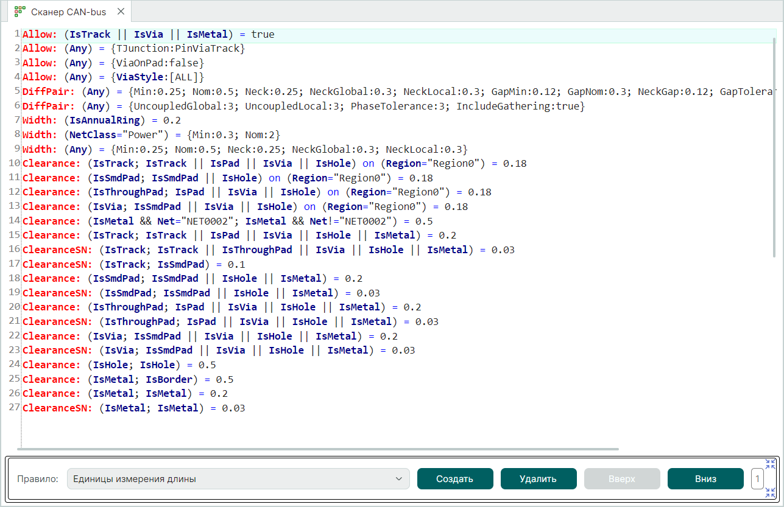Open the Правило rule type dropdown
The width and height of the screenshot is (784, 507).
click(238, 479)
